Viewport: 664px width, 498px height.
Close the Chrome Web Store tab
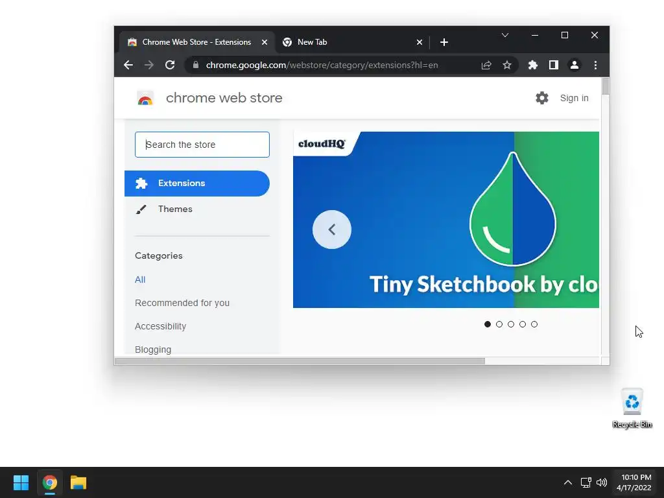point(265,42)
